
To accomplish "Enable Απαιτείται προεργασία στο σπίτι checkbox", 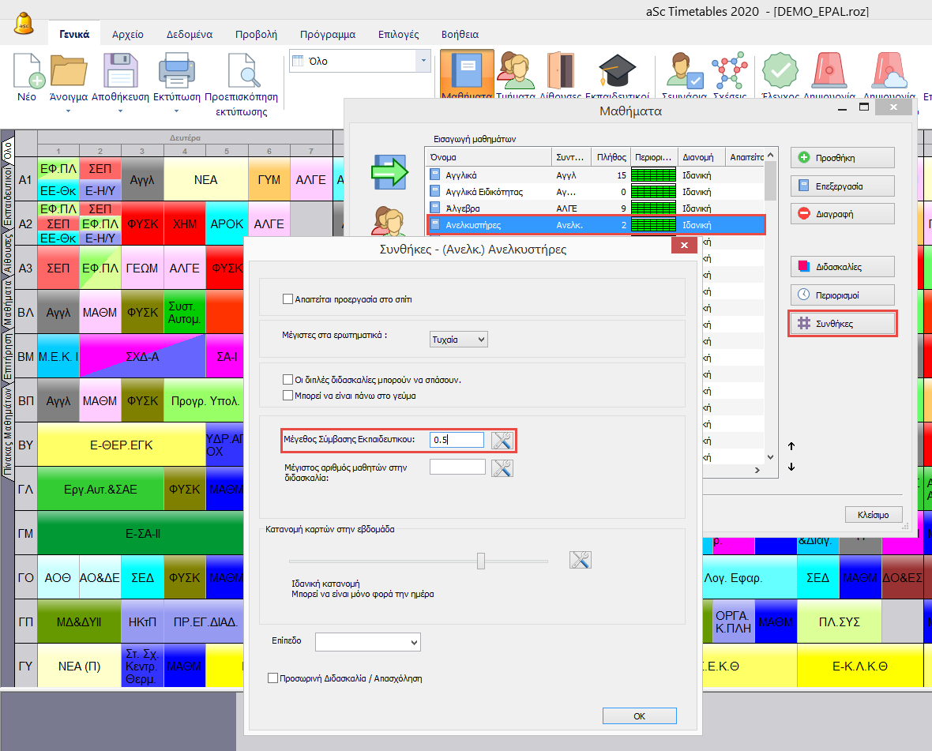I will tap(288, 299).
